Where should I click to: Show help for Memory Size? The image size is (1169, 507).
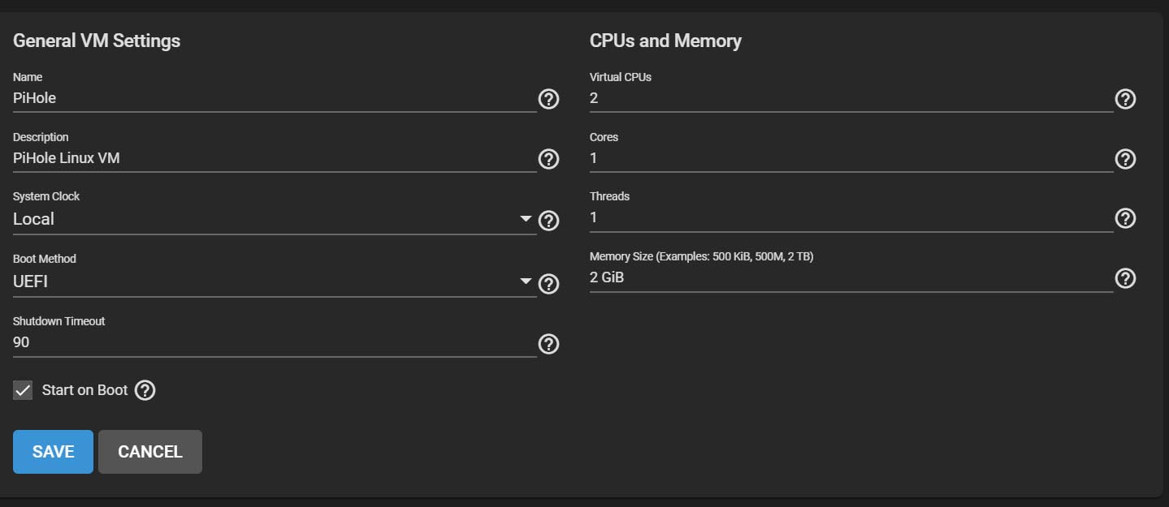tap(1125, 278)
